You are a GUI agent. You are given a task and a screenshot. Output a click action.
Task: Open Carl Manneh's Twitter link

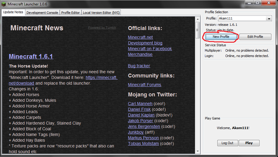point(140,104)
